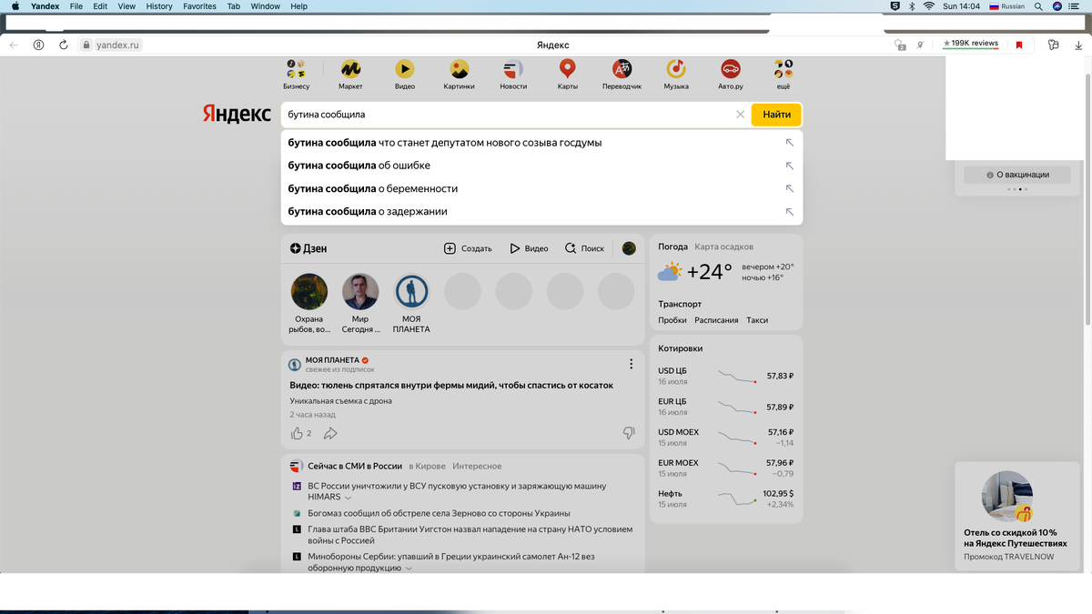This screenshot has height=614, width=1092.
Task: Click the Нефть quote row
Action: click(x=726, y=498)
